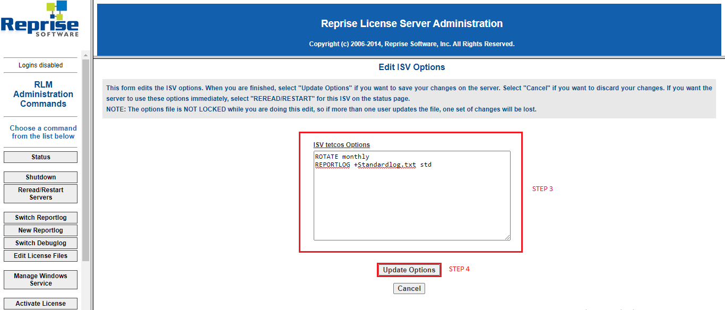Cancel the ISV options edit
This screenshot has width=725, height=310.
409,288
